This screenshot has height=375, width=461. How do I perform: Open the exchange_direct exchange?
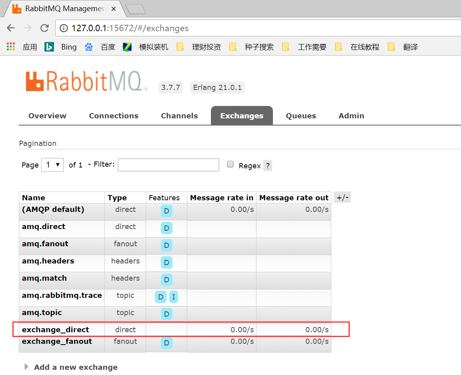click(55, 330)
